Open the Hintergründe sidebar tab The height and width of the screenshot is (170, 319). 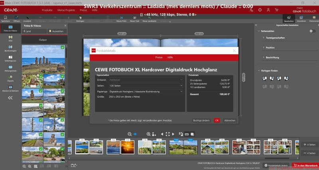[x=11, y=68]
